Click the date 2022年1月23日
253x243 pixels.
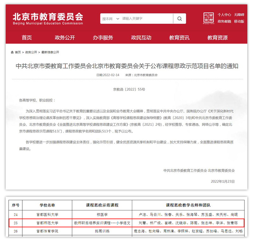tap(223, 181)
